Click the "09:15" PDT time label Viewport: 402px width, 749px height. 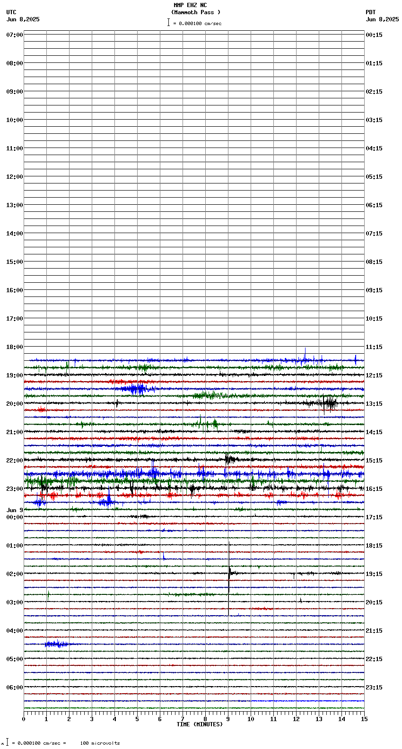click(374, 290)
